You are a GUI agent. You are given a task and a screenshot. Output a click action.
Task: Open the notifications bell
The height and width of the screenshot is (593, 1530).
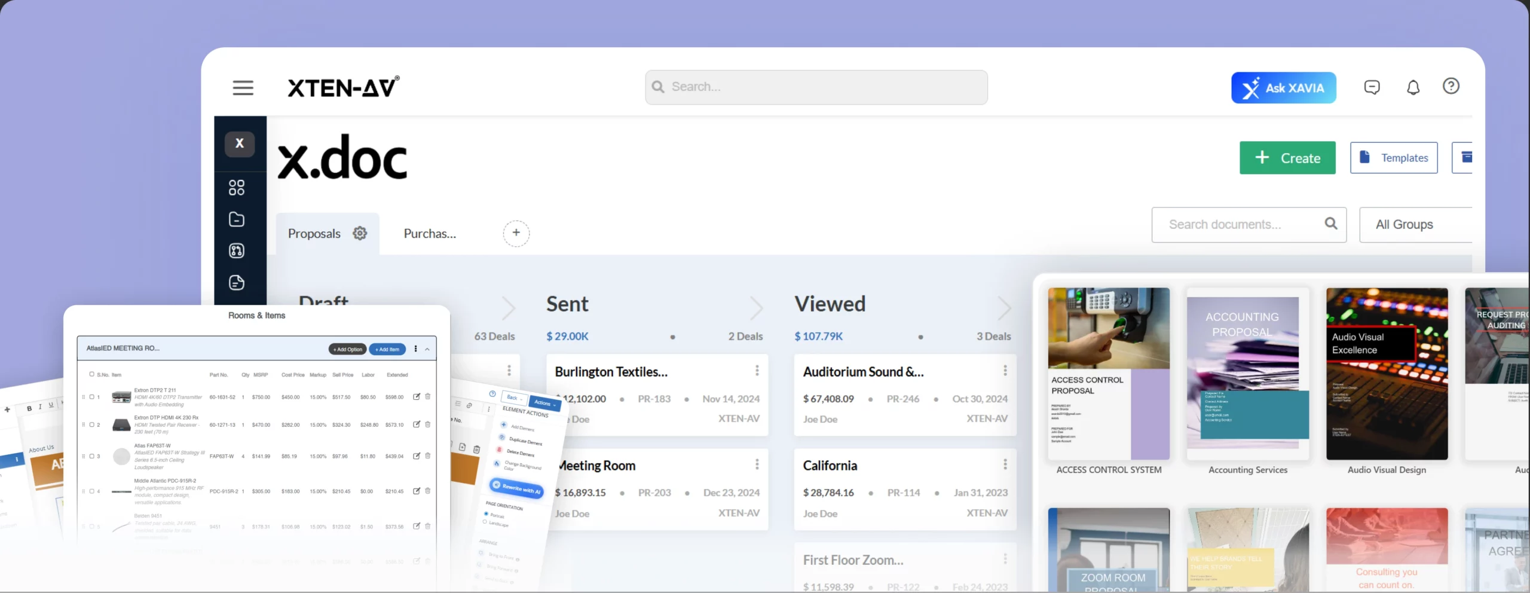pyautogui.click(x=1413, y=87)
